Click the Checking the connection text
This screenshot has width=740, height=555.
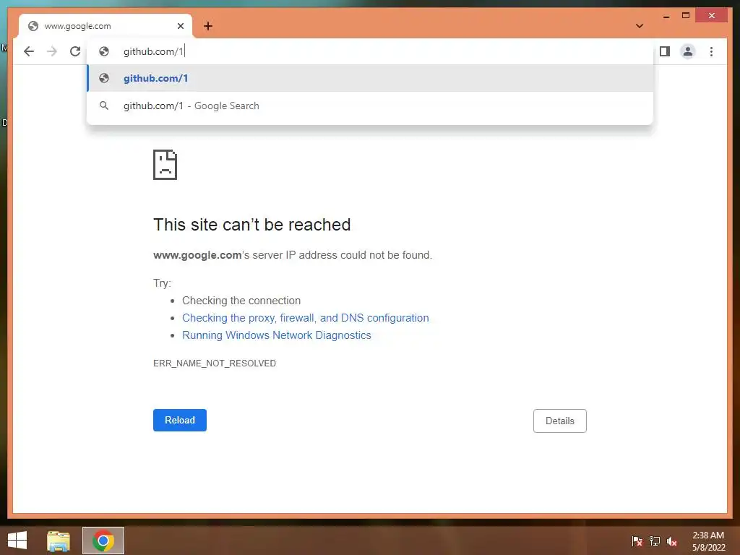point(241,301)
